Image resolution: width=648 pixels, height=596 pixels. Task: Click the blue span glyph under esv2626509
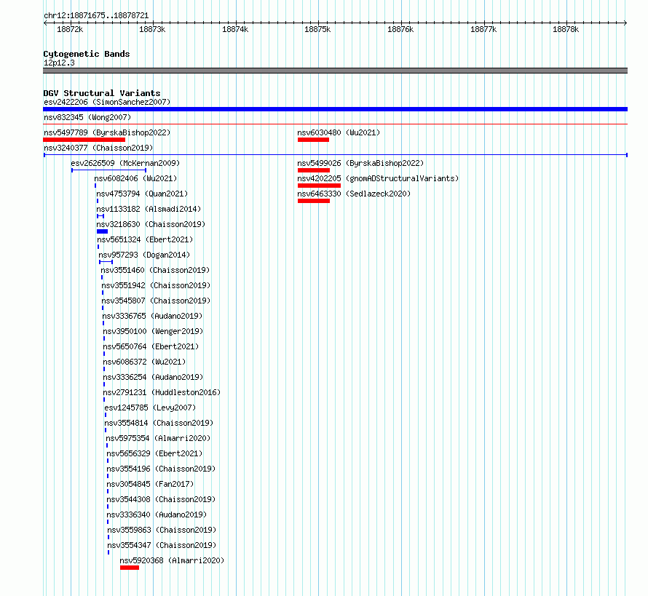click(x=108, y=170)
